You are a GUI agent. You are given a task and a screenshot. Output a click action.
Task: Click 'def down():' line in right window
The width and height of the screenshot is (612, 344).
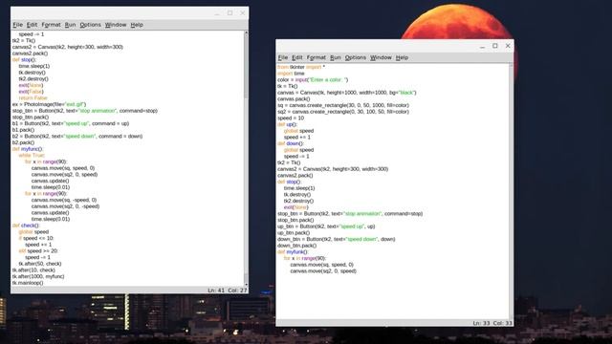[290, 143]
